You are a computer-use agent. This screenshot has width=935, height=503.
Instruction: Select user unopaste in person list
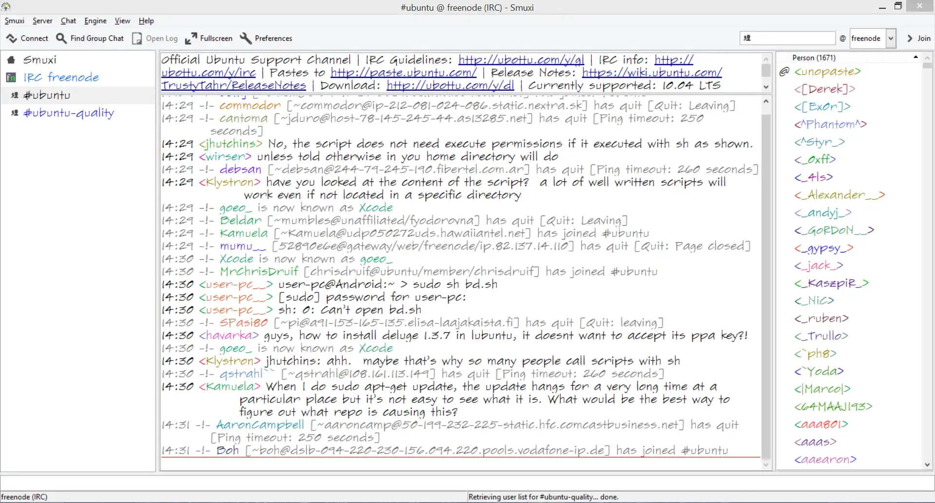(x=827, y=72)
